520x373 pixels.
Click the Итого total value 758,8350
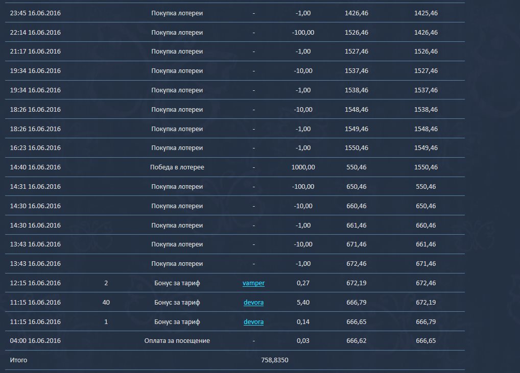(x=274, y=360)
